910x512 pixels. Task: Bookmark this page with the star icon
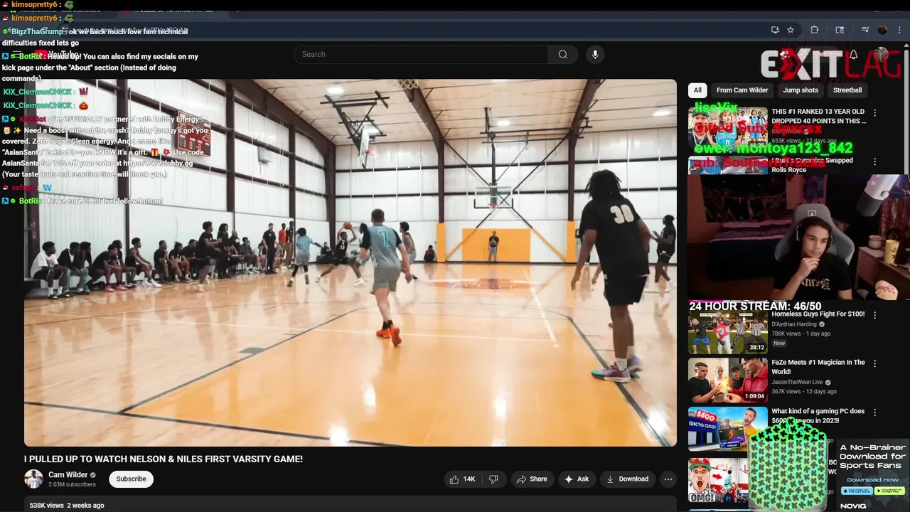pyautogui.click(x=791, y=30)
